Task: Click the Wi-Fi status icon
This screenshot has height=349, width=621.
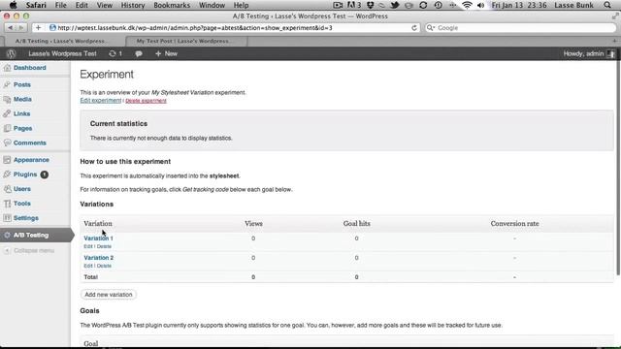Action: pos(468,5)
